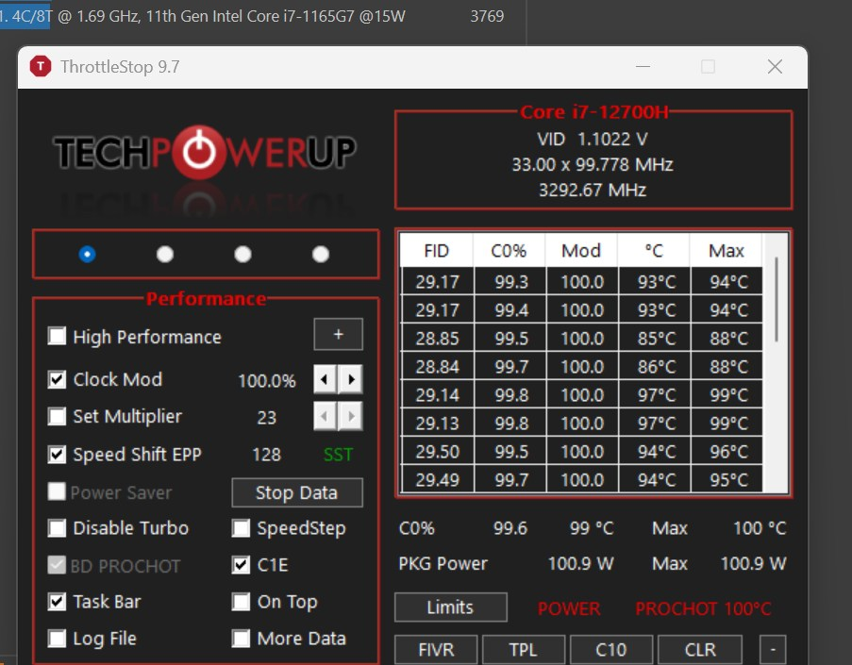Click the Speed Shift EPP value 128

pyautogui.click(x=266, y=455)
